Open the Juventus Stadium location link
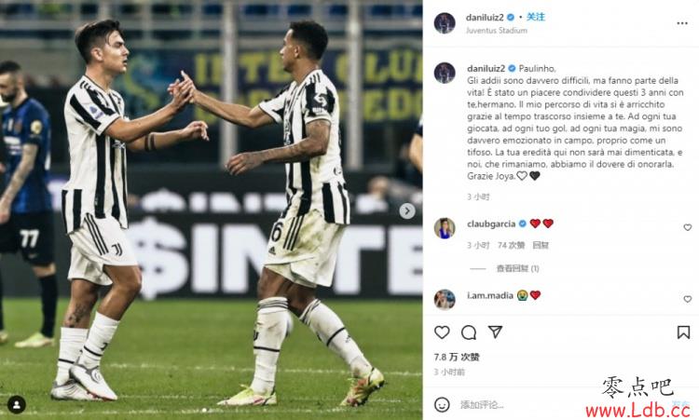The height and width of the screenshot is (420, 699). point(497,31)
